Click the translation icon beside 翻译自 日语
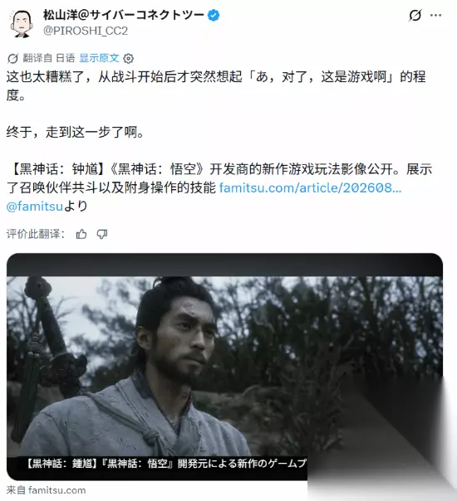The image size is (457, 501). click(12, 58)
